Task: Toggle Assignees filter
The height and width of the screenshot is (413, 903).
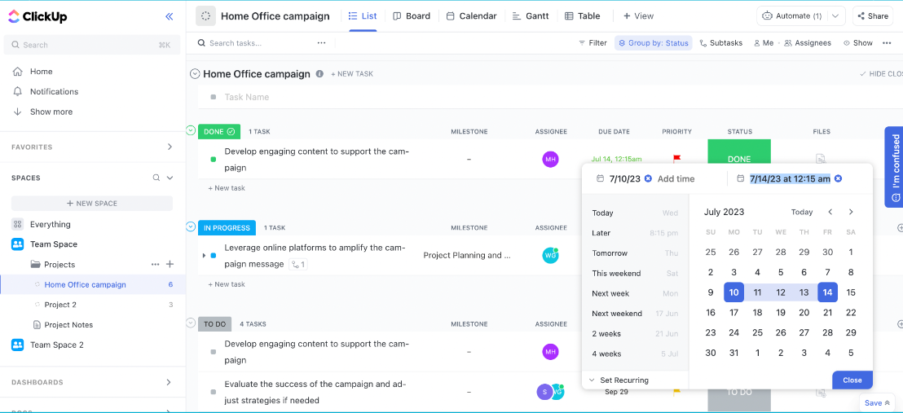Action: [808, 43]
